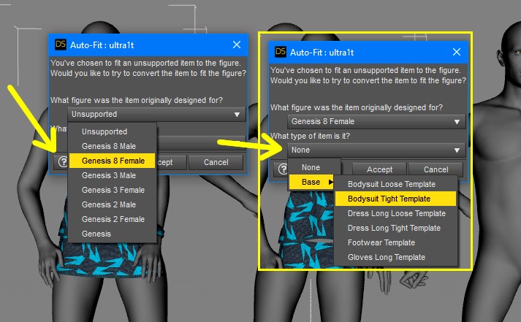The height and width of the screenshot is (322, 521).
Task: Choose Genesis 3 Female from the list
Action: point(112,190)
